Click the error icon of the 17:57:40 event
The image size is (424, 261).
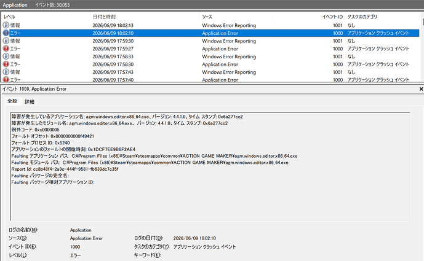click(x=6, y=79)
